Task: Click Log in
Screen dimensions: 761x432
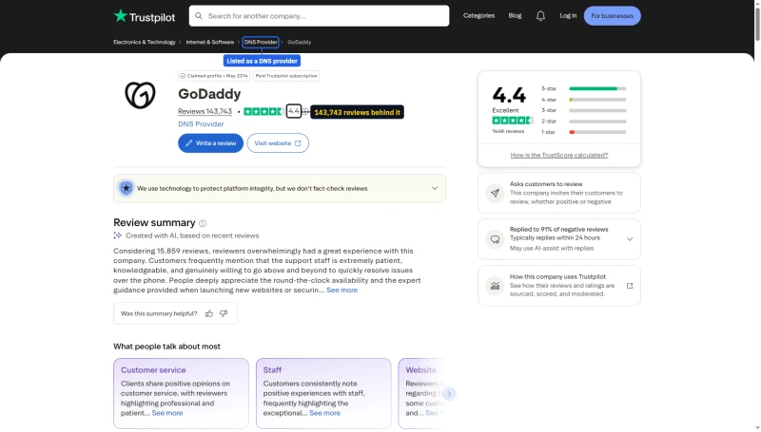Action: click(568, 16)
